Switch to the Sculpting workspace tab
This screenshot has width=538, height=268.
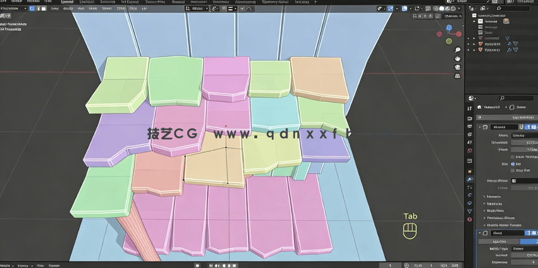pyautogui.click(x=107, y=2)
